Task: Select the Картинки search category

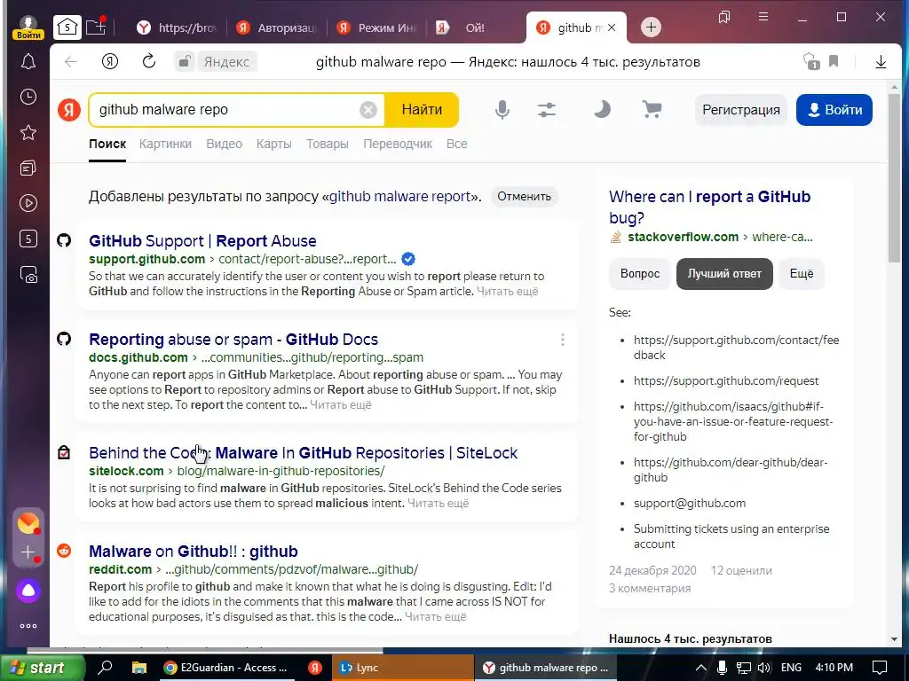Action: coord(165,144)
